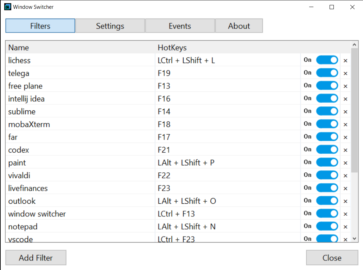Select the 'LAlt + LShift + O' hotkey cell
The height and width of the screenshot is (270, 363).
coord(228,201)
